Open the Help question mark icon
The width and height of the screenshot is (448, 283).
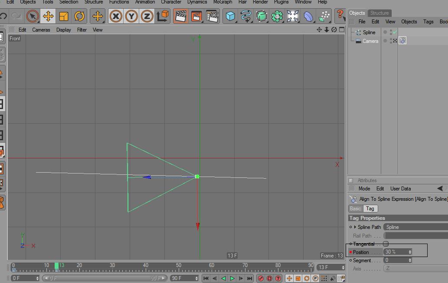pyautogui.click(x=340, y=16)
